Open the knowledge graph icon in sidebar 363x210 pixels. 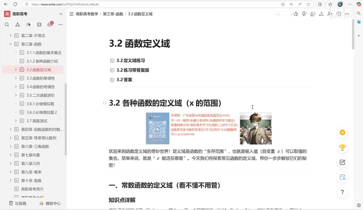click(x=18, y=25)
